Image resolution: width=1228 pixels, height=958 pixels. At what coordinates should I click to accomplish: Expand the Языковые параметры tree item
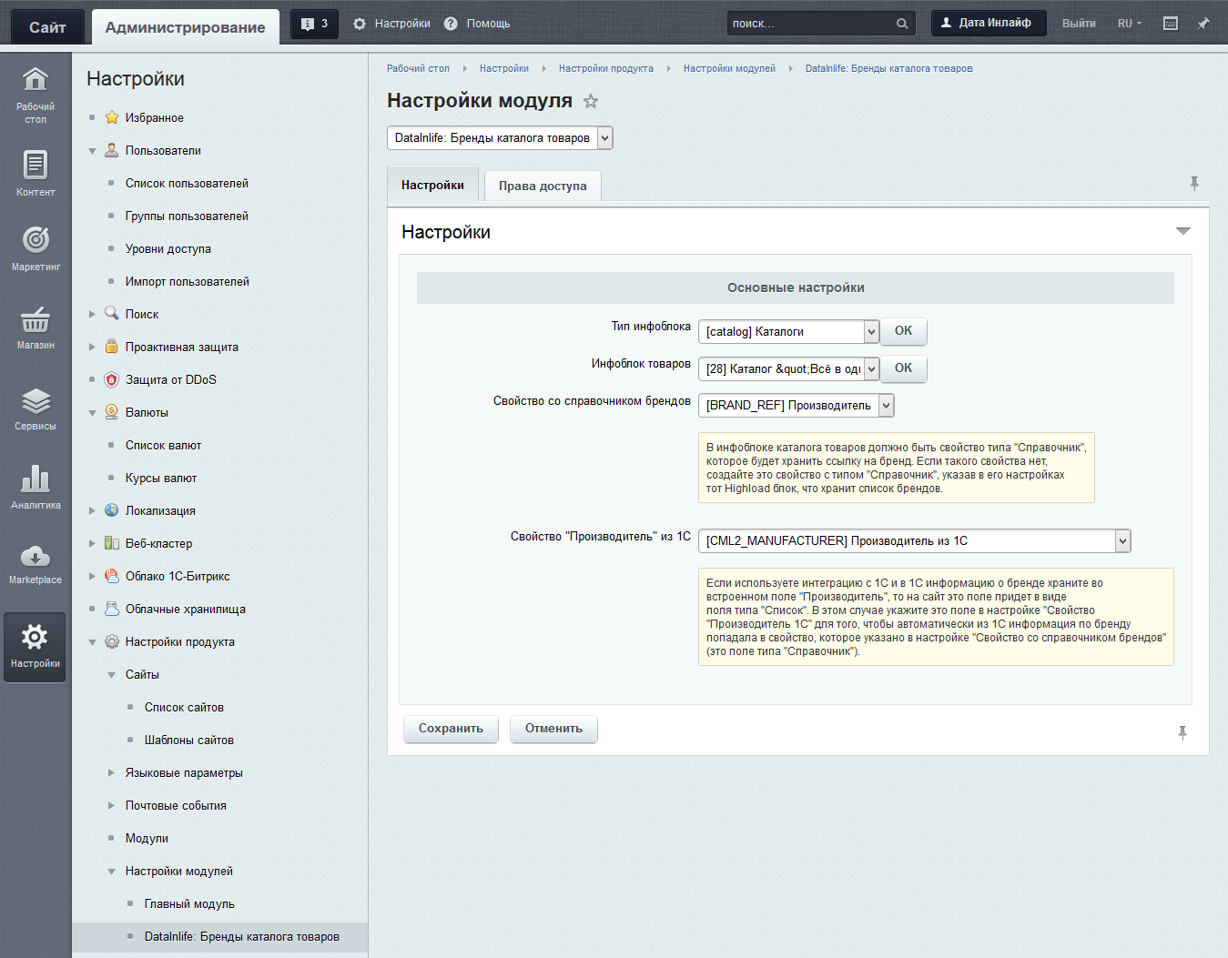[x=111, y=773]
